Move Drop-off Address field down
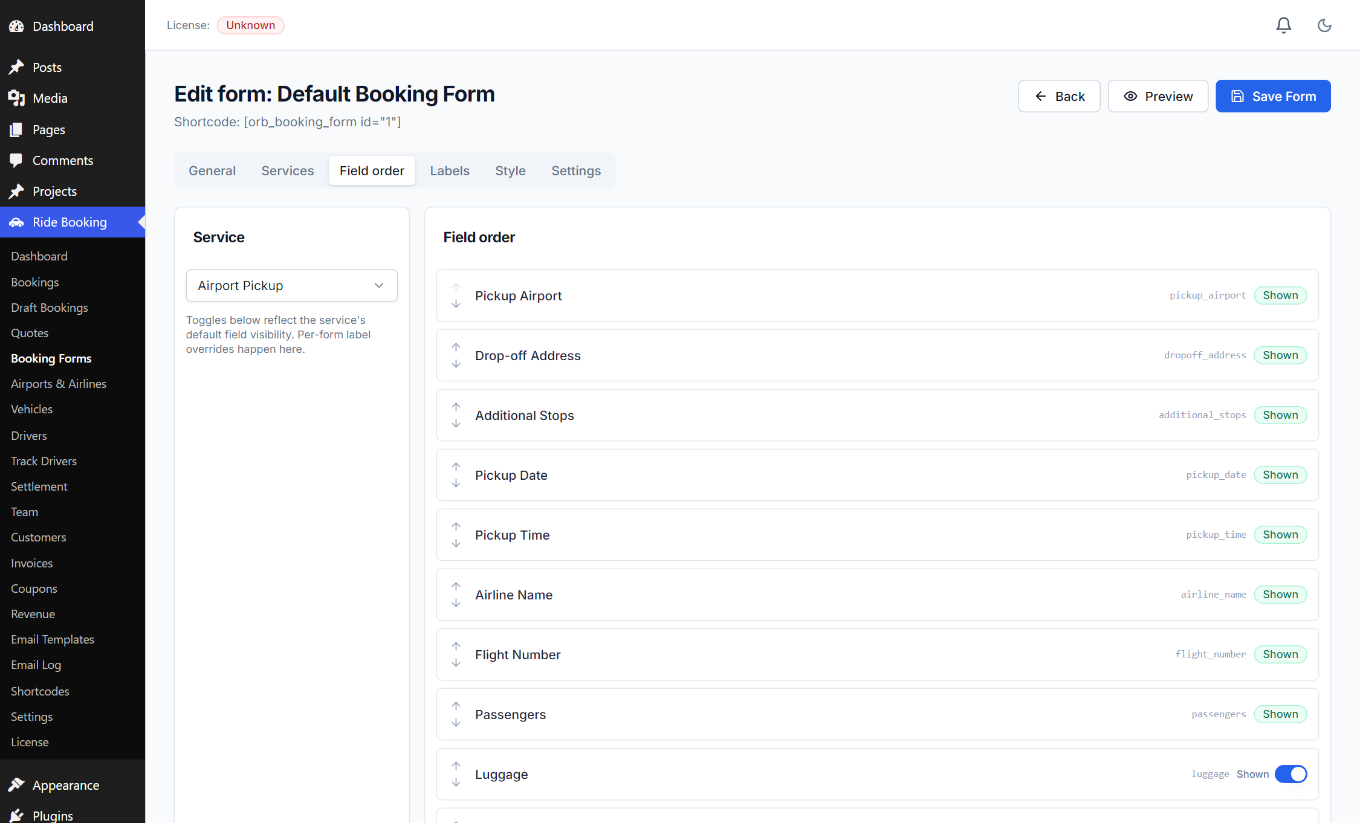The height and width of the screenshot is (823, 1360). coord(456,364)
